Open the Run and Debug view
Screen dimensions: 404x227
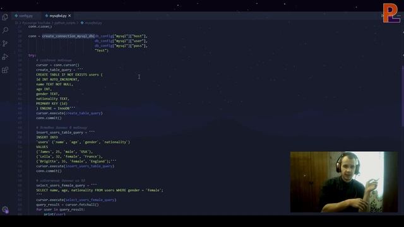5,57
